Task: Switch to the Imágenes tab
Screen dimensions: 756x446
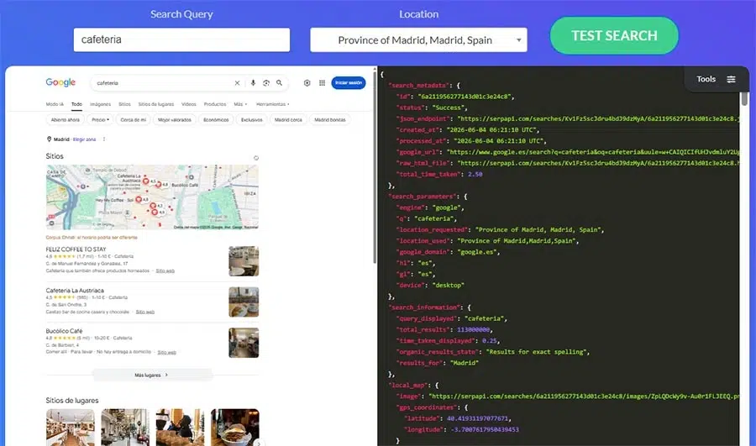Action: pos(100,104)
